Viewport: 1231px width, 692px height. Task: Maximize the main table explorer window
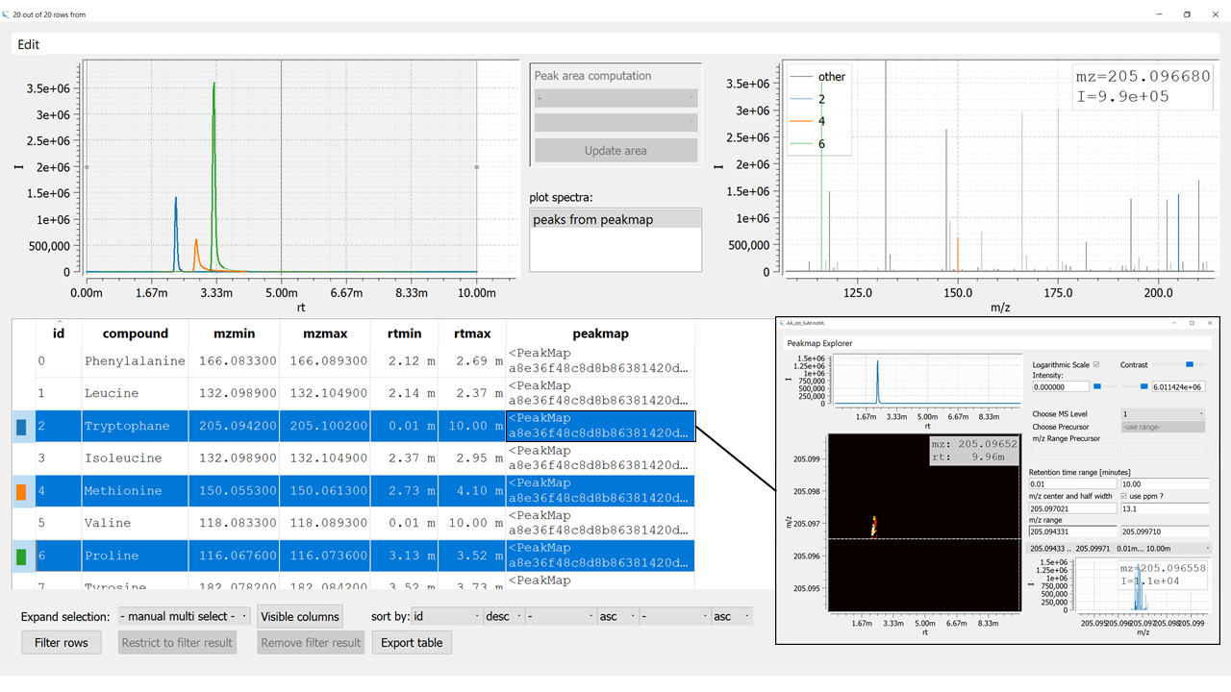1187,14
